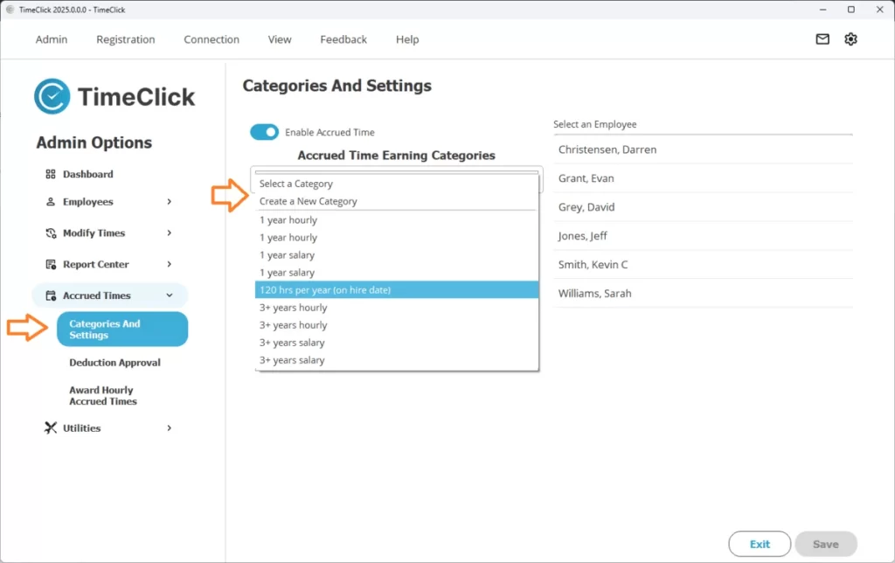
Task: Click the Modify Times clock icon
Action: point(51,233)
